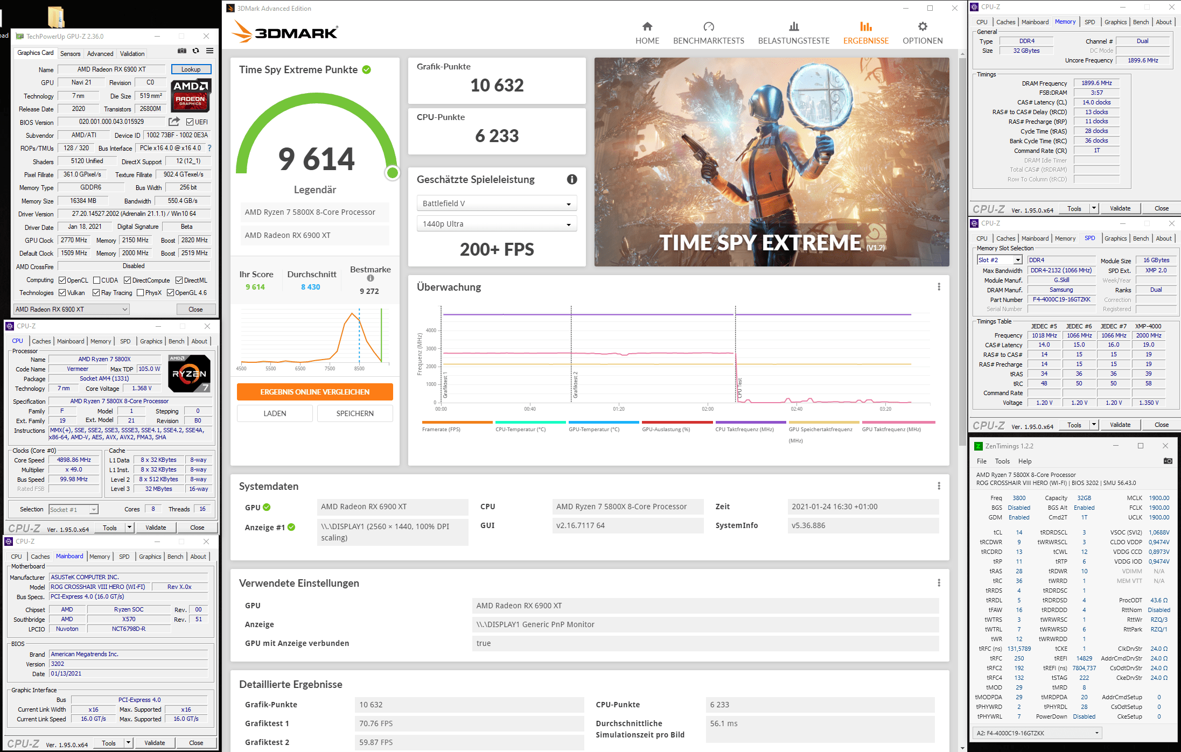Switch to Sensors tab in GPU-Z
Viewport: 1181px width, 752px height.
click(71, 54)
